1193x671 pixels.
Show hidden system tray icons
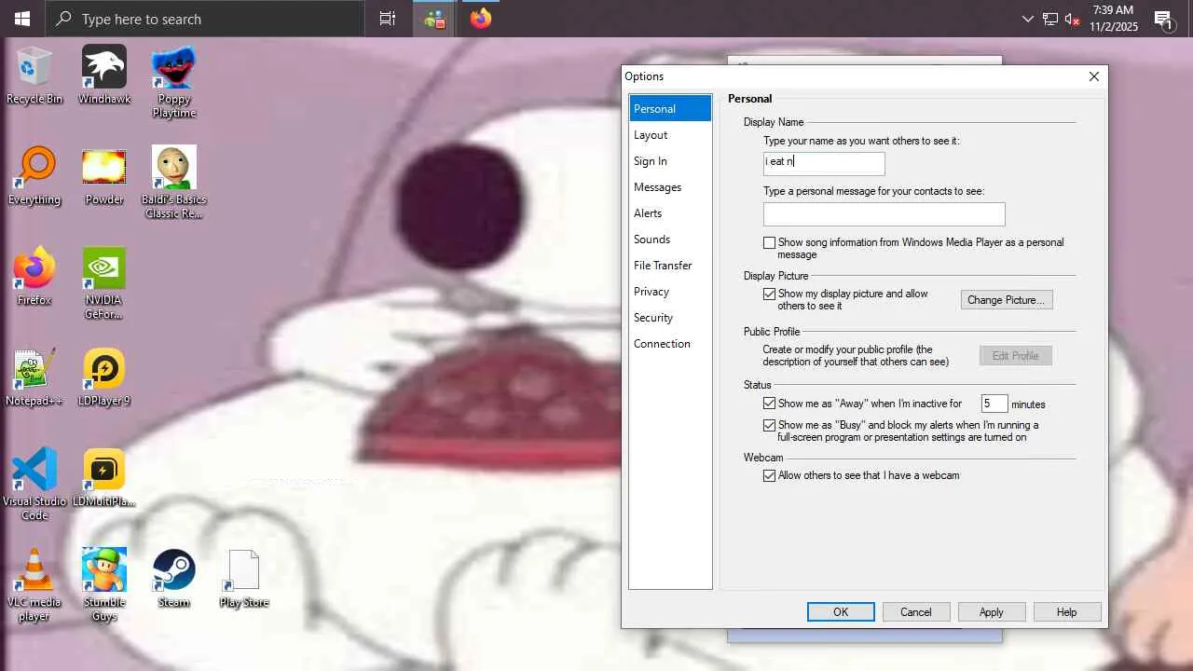[x=1027, y=19]
